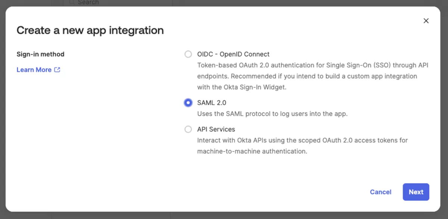Screen dimensions: 448x219
Task: Click the dimmed backdrop below the dialog
Action: pyautogui.click(x=224, y=216)
